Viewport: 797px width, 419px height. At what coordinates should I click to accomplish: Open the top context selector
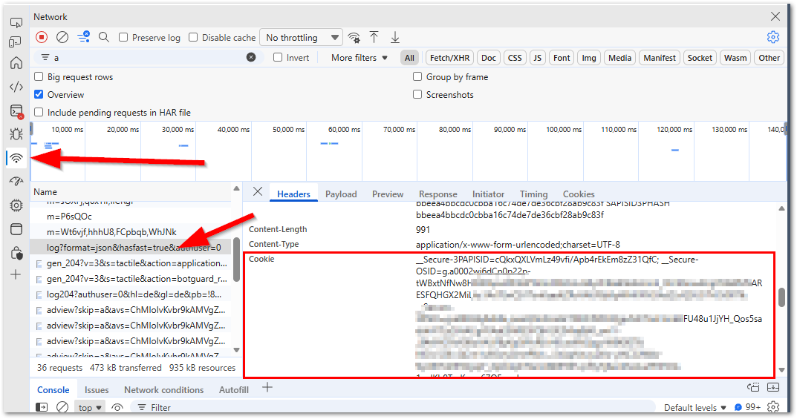[91, 407]
